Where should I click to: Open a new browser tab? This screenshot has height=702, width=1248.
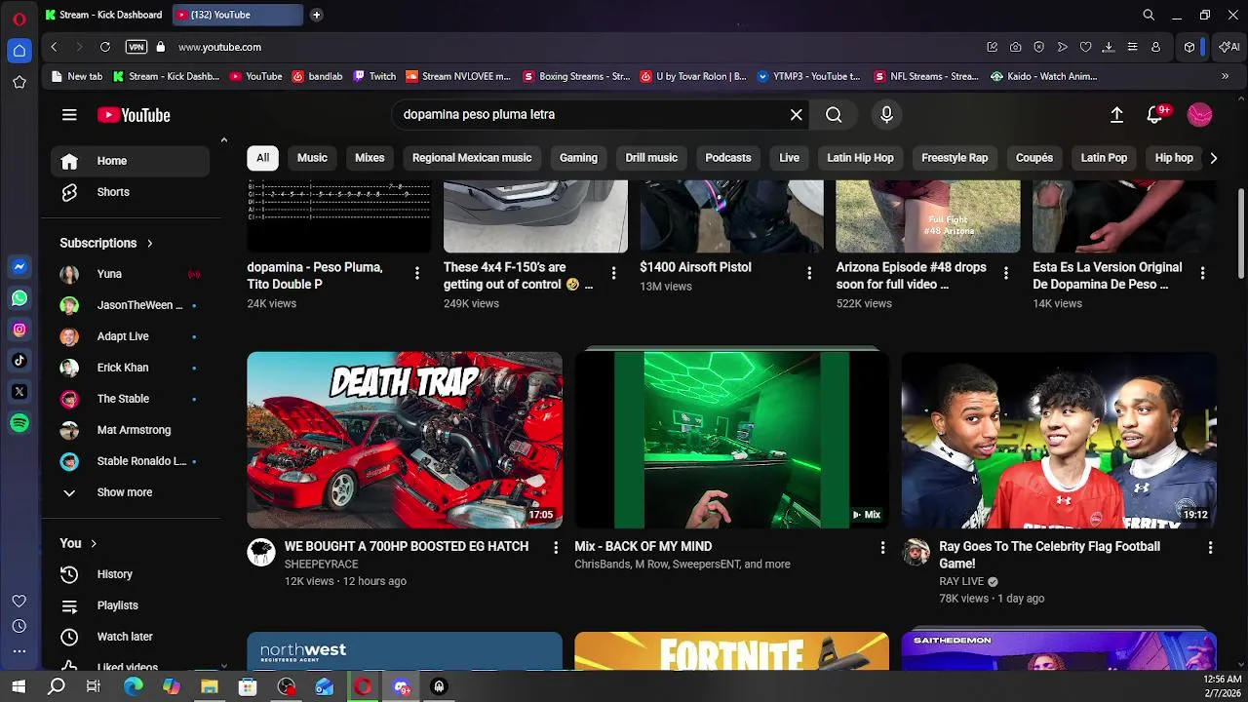pos(316,15)
